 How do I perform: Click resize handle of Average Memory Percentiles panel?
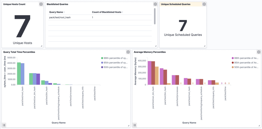tap(259, 126)
